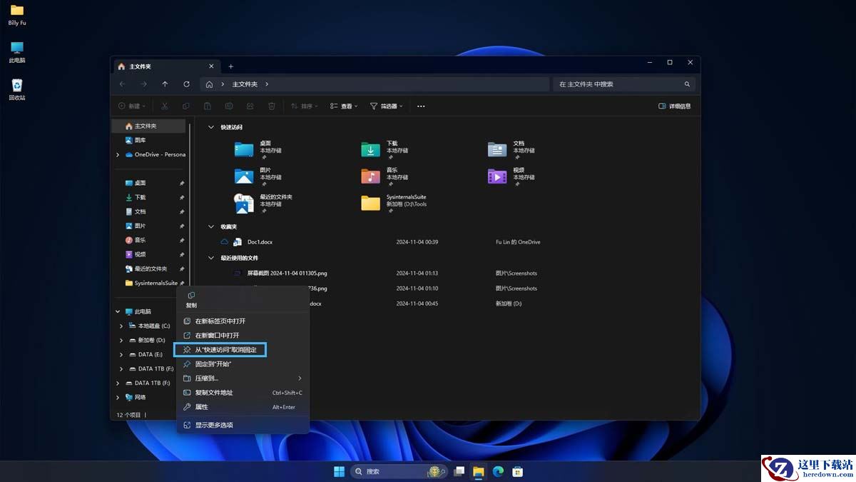The image size is (856, 482).
Task: Choose 在新标签页中打开 from context menu
Action: [243, 321]
